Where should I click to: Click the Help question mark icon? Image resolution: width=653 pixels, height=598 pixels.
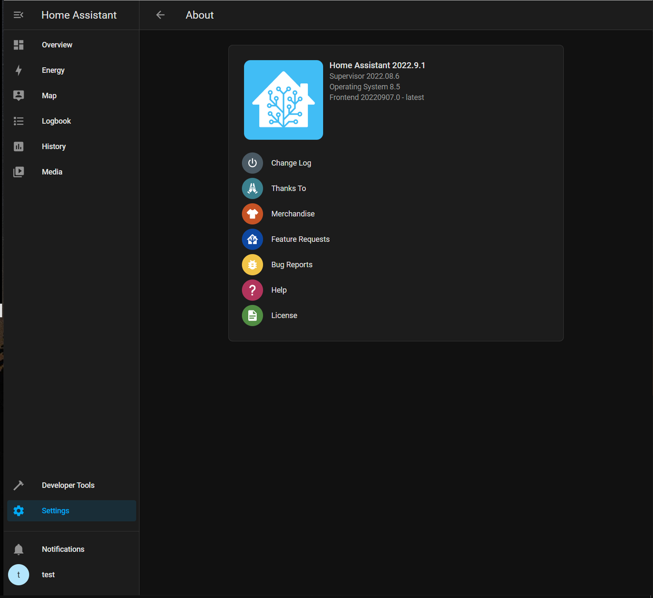click(x=252, y=290)
